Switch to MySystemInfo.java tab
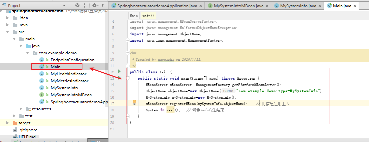The height and width of the screenshot is (142, 369). tap(298, 6)
